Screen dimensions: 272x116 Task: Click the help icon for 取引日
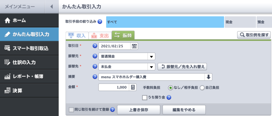[x=95, y=46]
